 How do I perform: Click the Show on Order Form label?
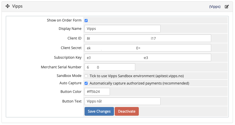[x=64, y=20]
